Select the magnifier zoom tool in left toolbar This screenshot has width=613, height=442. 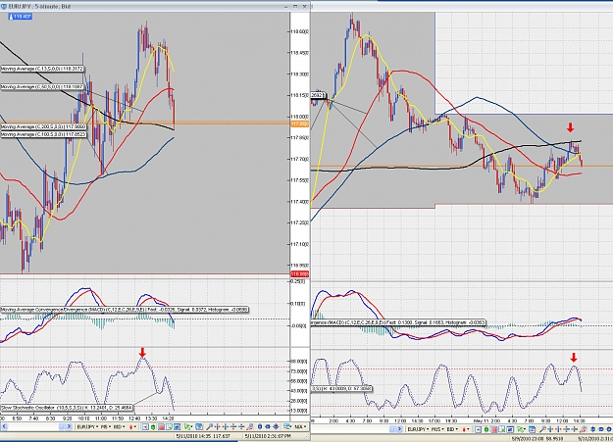pos(210,426)
